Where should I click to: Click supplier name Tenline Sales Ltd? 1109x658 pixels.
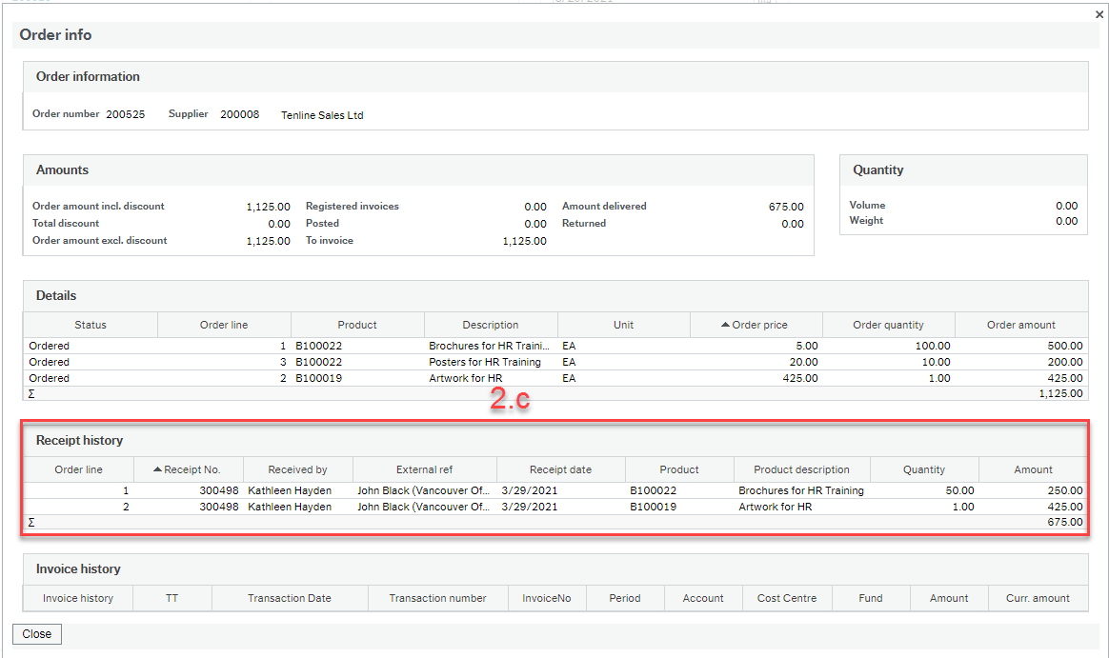(x=321, y=115)
